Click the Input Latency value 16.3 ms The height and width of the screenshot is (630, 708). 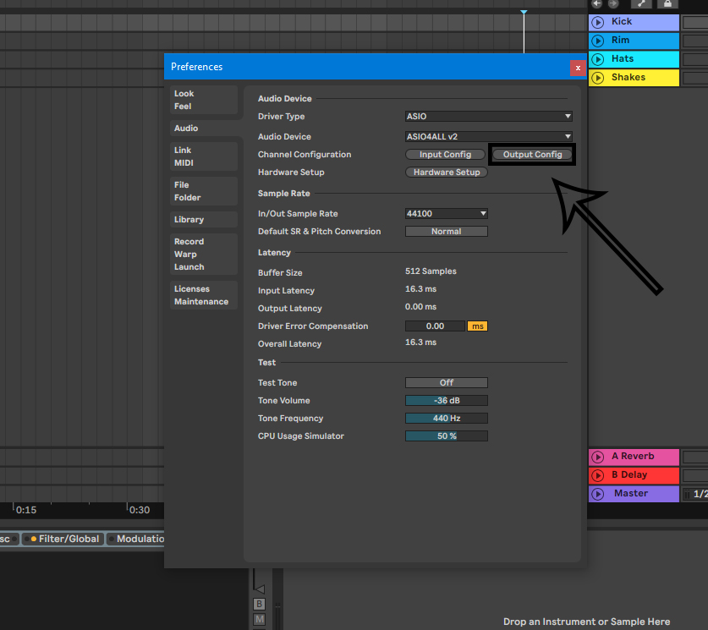421,289
